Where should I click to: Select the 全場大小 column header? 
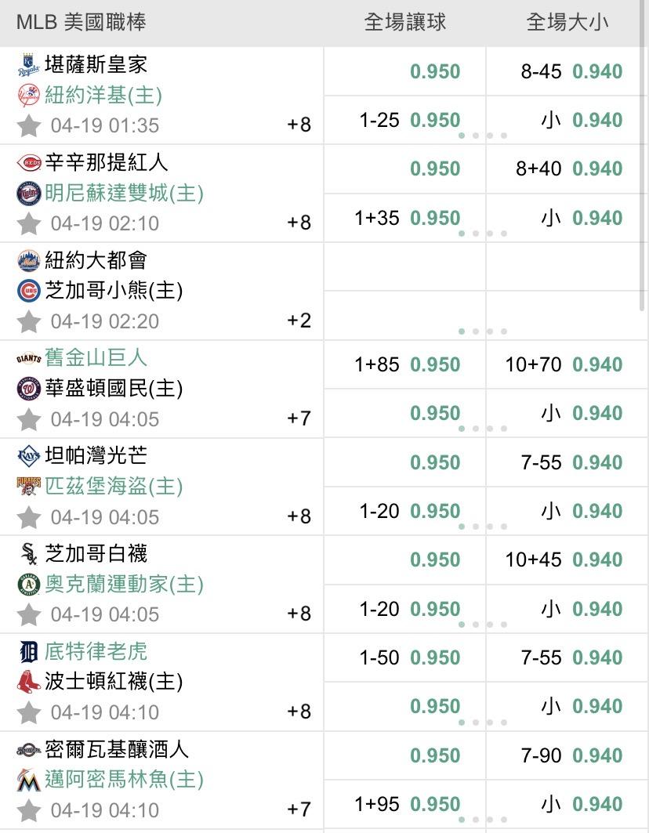(567, 23)
